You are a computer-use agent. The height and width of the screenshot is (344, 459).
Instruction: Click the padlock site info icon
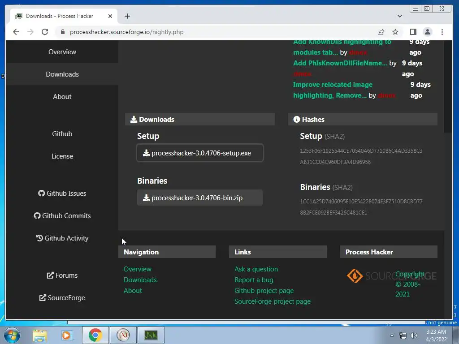click(x=62, y=32)
